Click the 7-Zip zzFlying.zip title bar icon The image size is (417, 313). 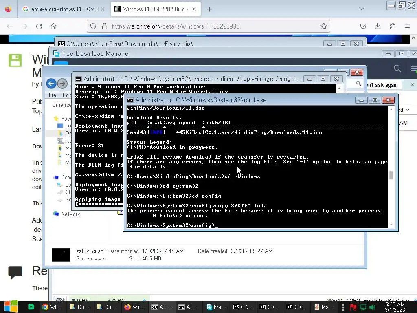click(61, 43)
